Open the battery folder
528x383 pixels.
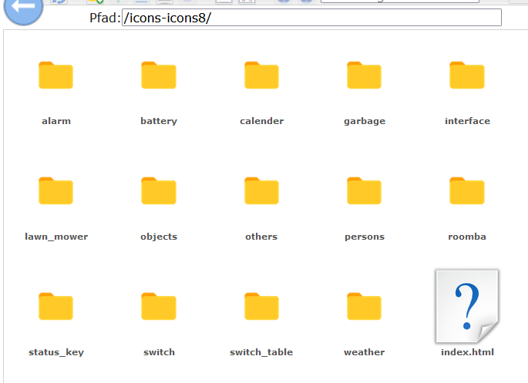[159, 76]
